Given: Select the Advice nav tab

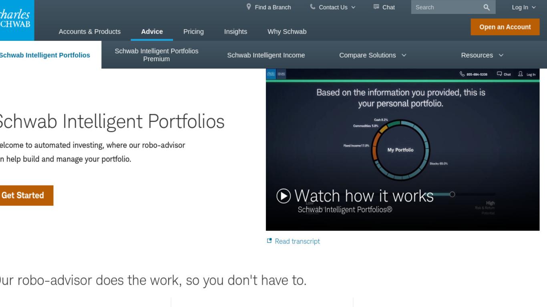Looking at the screenshot, I should click(152, 32).
